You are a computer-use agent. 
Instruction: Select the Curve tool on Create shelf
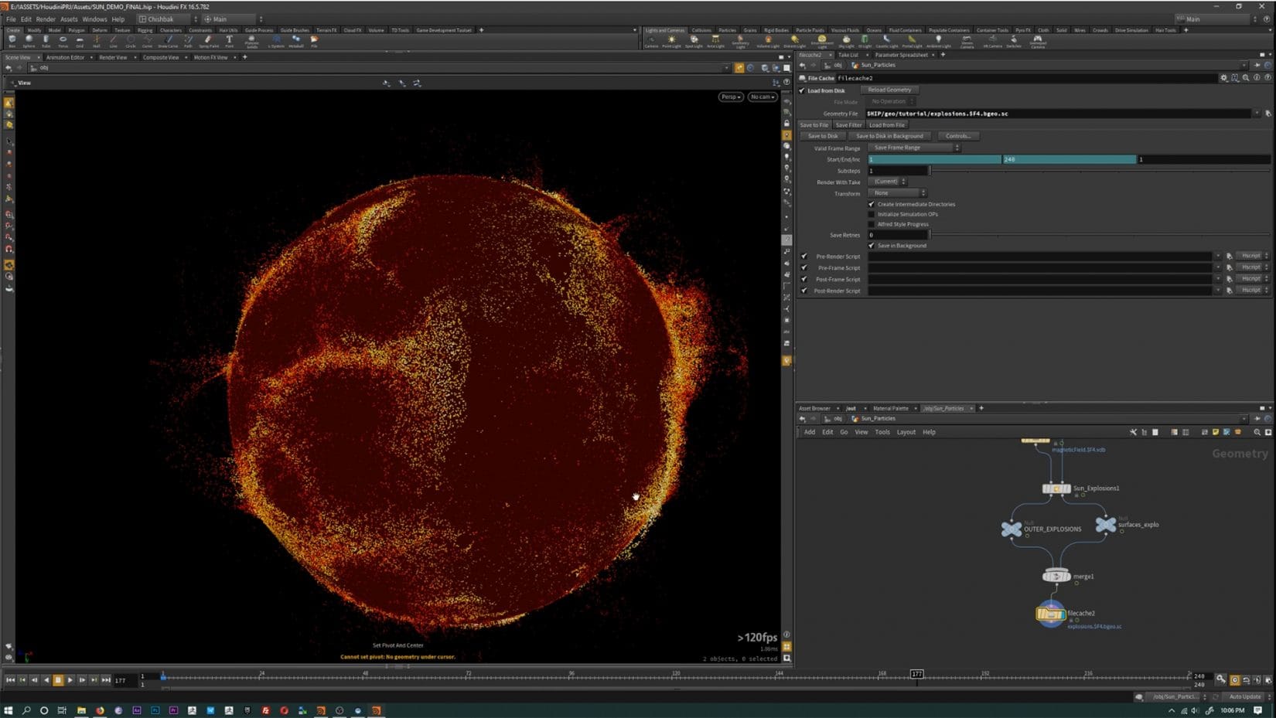click(147, 40)
